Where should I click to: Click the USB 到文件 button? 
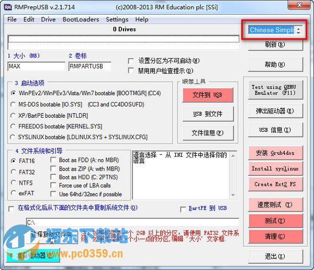click(x=208, y=114)
